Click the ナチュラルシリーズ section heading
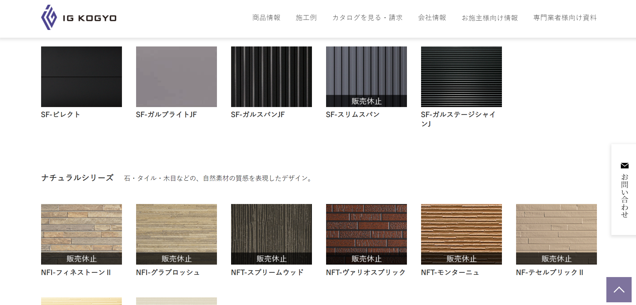The image size is (636, 305). click(x=77, y=178)
